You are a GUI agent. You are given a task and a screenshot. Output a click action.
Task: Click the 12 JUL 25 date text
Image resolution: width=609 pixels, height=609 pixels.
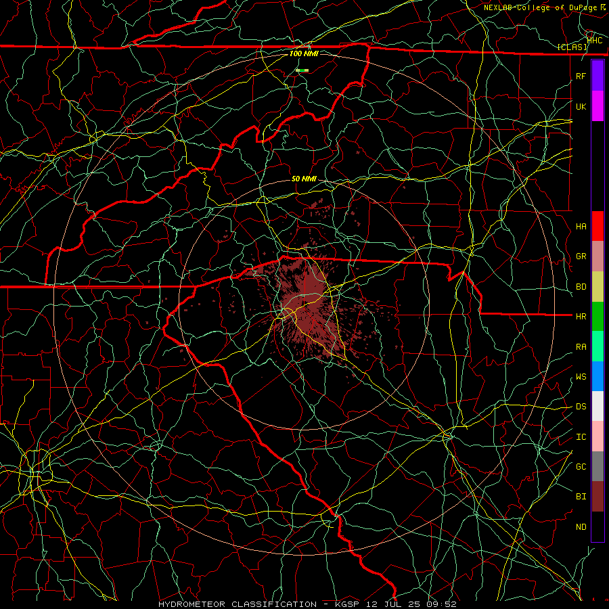click(x=394, y=604)
